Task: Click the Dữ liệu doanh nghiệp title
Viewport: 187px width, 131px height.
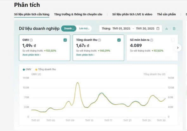Action: coord(39,28)
